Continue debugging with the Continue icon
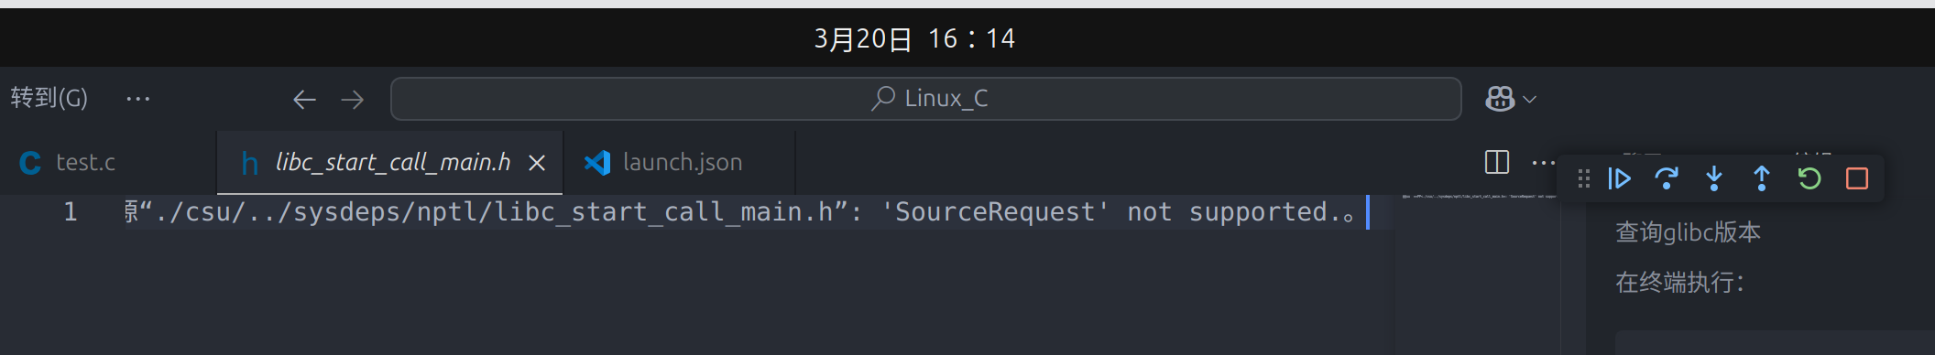Viewport: 1935px width, 355px height. pos(1619,178)
